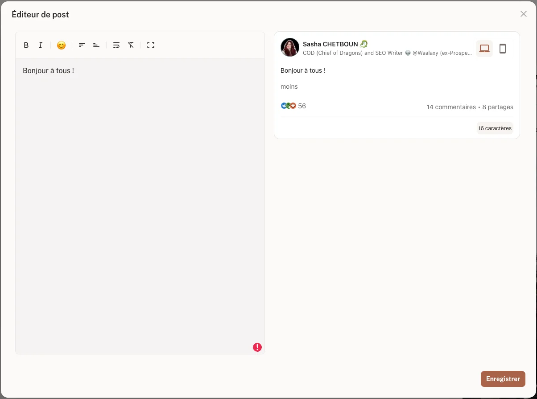Clear text formatting with crossed T icon

tap(131, 45)
